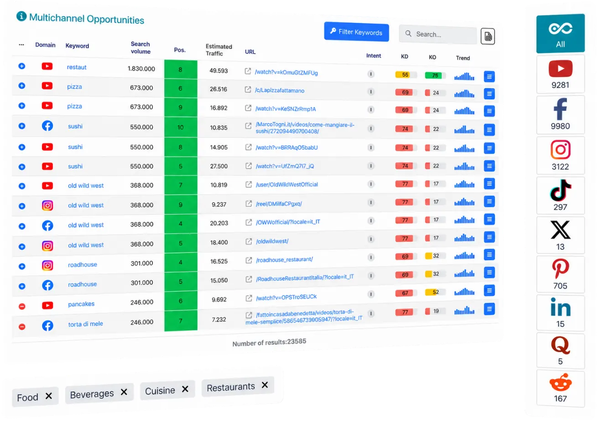Click the export document icon next to search

coord(488,37)
